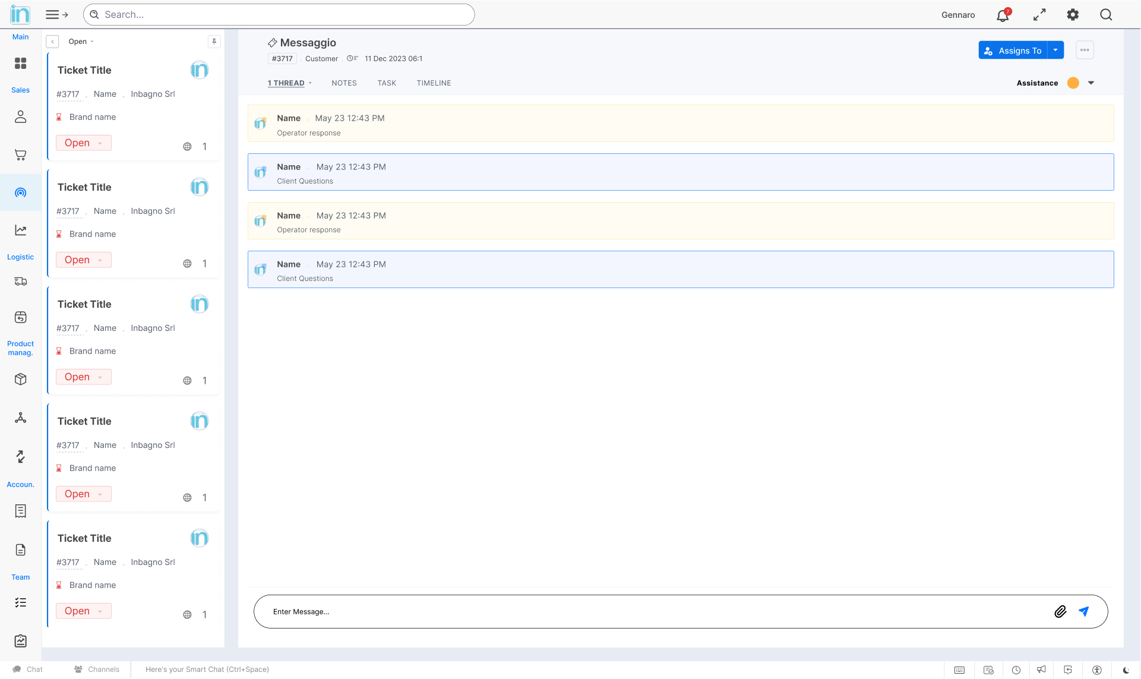Switch to the NOTES tab
The width and height of the screenshot is (1141, 679).
coord(344,83)
